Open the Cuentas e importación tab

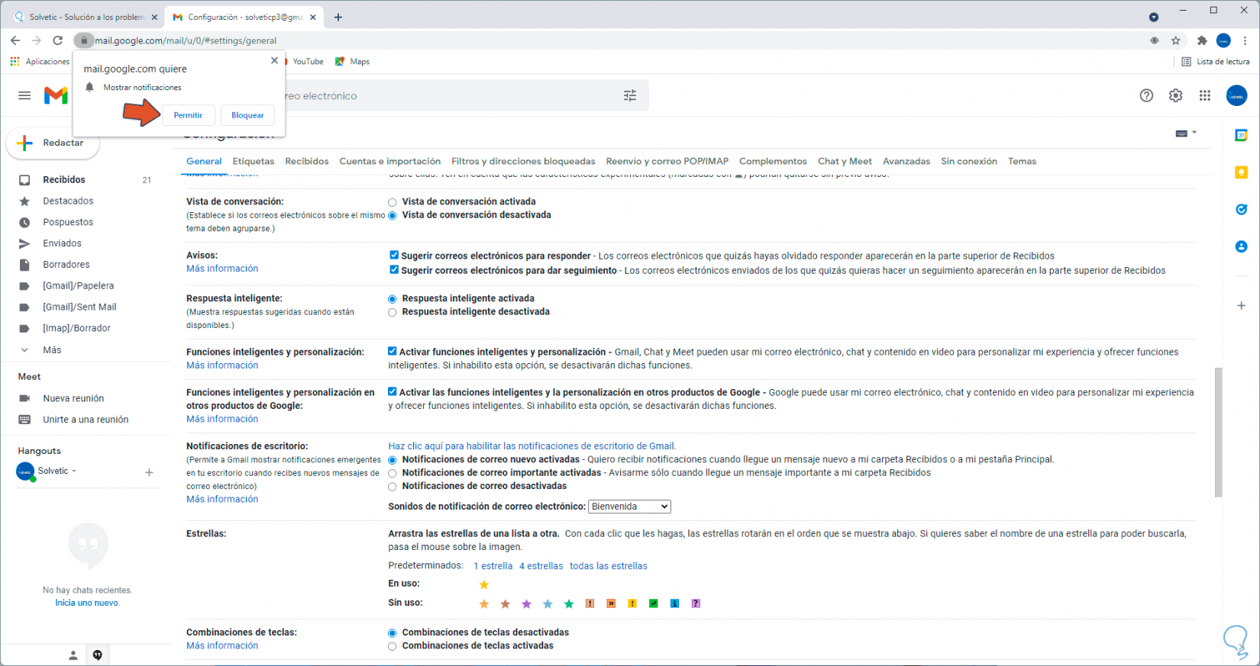pos(390,161)
